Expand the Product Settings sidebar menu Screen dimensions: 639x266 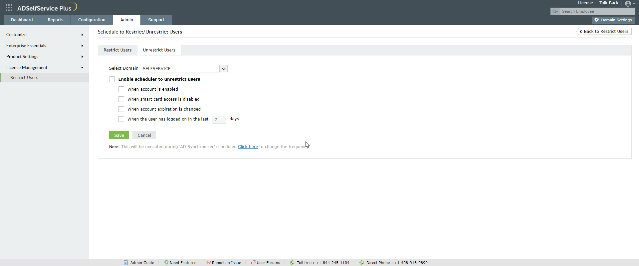pos(45,57)
